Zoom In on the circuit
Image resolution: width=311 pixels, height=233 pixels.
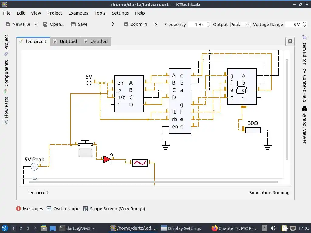(136, 24)
